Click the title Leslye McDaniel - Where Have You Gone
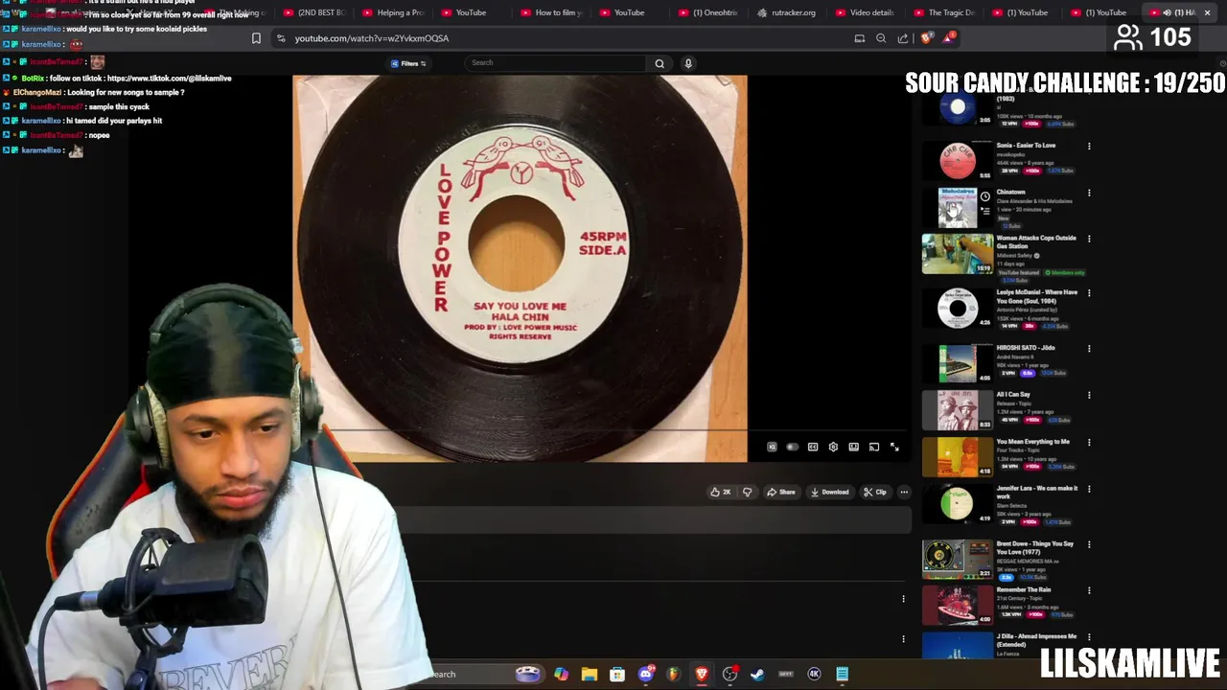 coord(1036,296)
